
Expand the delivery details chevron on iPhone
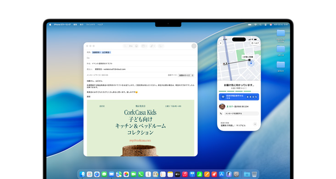[x=255, y=124]
